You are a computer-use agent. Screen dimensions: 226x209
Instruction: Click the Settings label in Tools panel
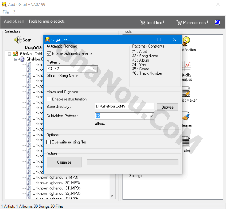136,176
